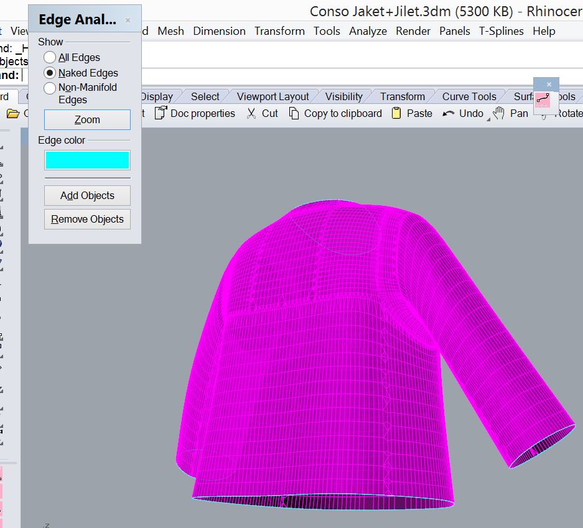The width and height of the screenshot is (583, 528).
Task: Open the Mesh menu
Action: coord(170,31)
